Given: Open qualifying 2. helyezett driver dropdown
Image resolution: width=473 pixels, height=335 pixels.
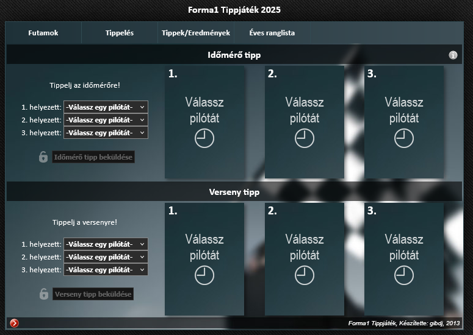Looking at the screenshot, I should coord(106,120).
